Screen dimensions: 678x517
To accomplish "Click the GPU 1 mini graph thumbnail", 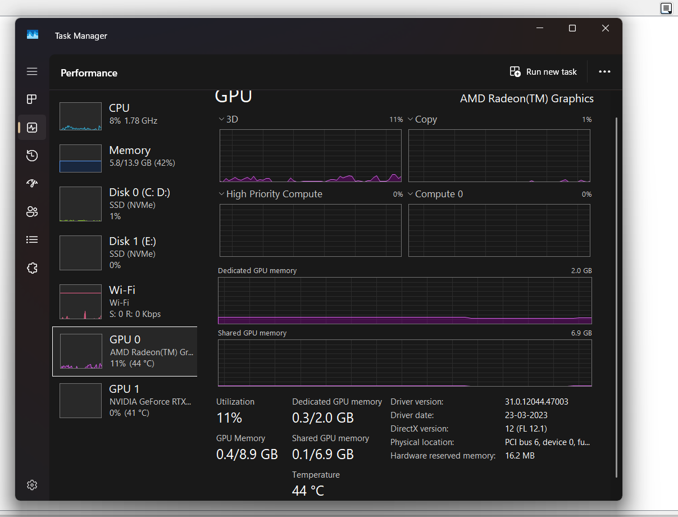I will coord(81,401).
